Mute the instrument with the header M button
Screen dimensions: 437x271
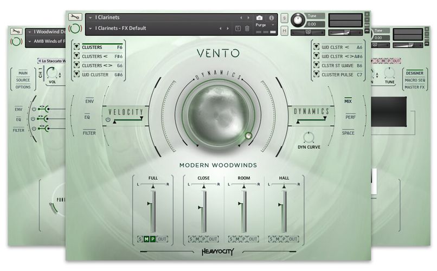pos(285,31)
